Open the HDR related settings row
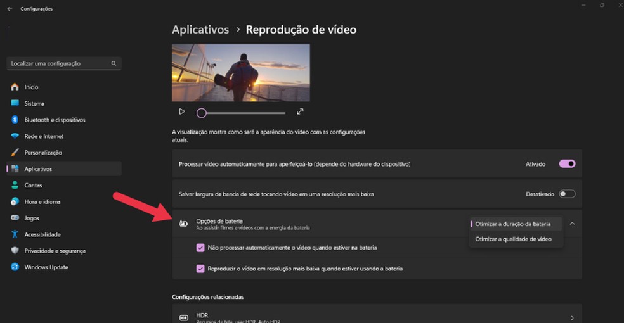 point(377,314)
